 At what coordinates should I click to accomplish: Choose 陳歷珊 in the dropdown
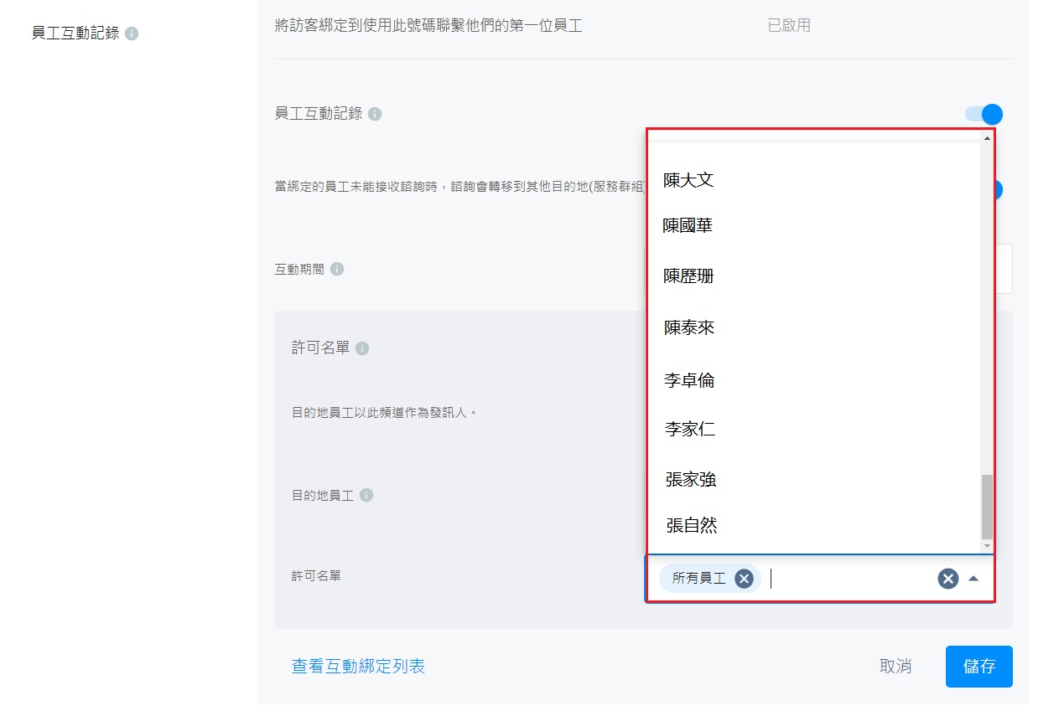688,276
